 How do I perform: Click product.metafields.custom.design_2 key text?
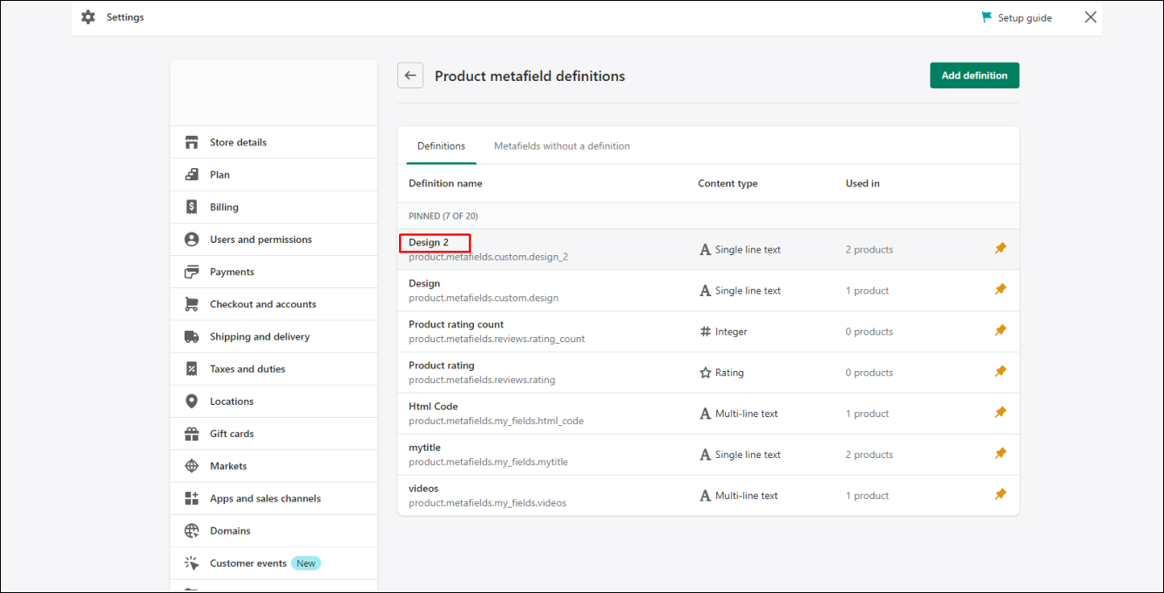[488, 257]
